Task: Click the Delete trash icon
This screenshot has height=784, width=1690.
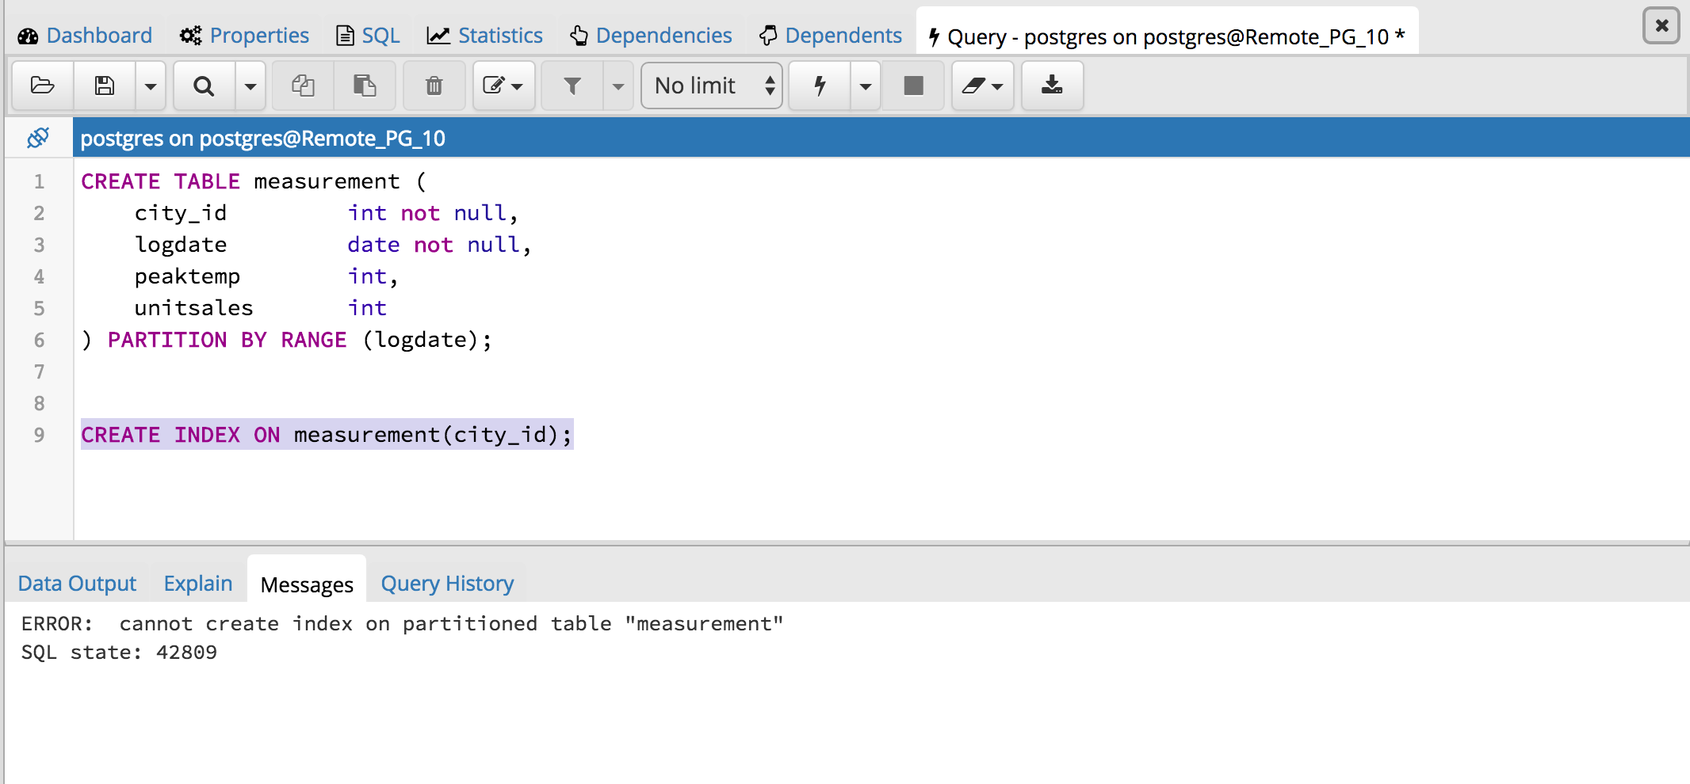Action: point(434,86)
